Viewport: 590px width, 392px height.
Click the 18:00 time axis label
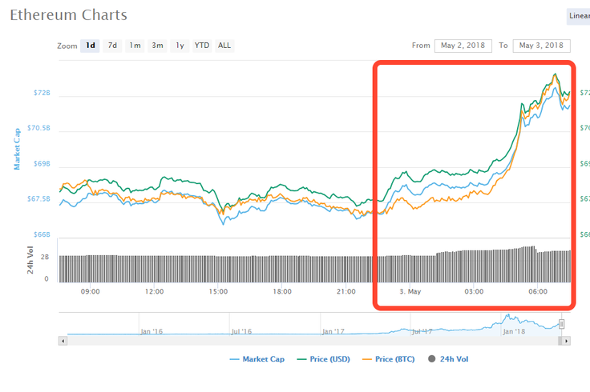click(282, 292)
